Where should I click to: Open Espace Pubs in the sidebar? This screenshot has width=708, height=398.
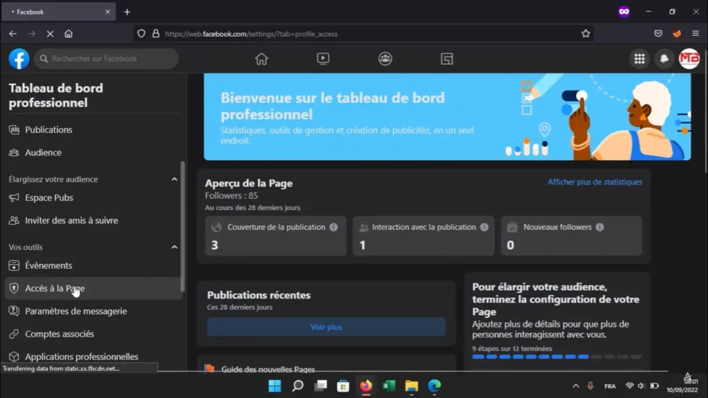coord(93,198)
